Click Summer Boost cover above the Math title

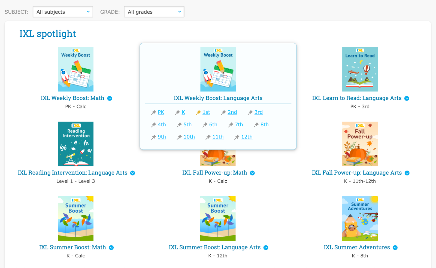(x=76, y=218)
